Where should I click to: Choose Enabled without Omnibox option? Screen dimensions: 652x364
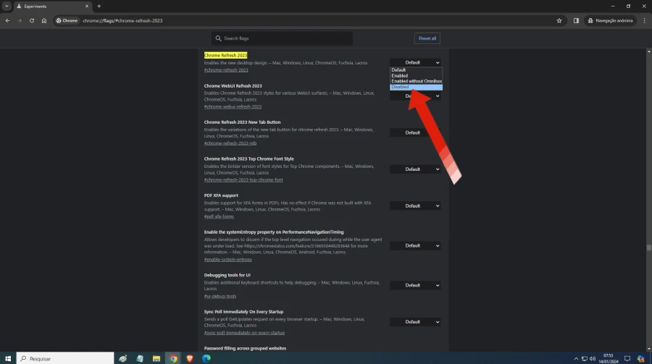point(416,81)
